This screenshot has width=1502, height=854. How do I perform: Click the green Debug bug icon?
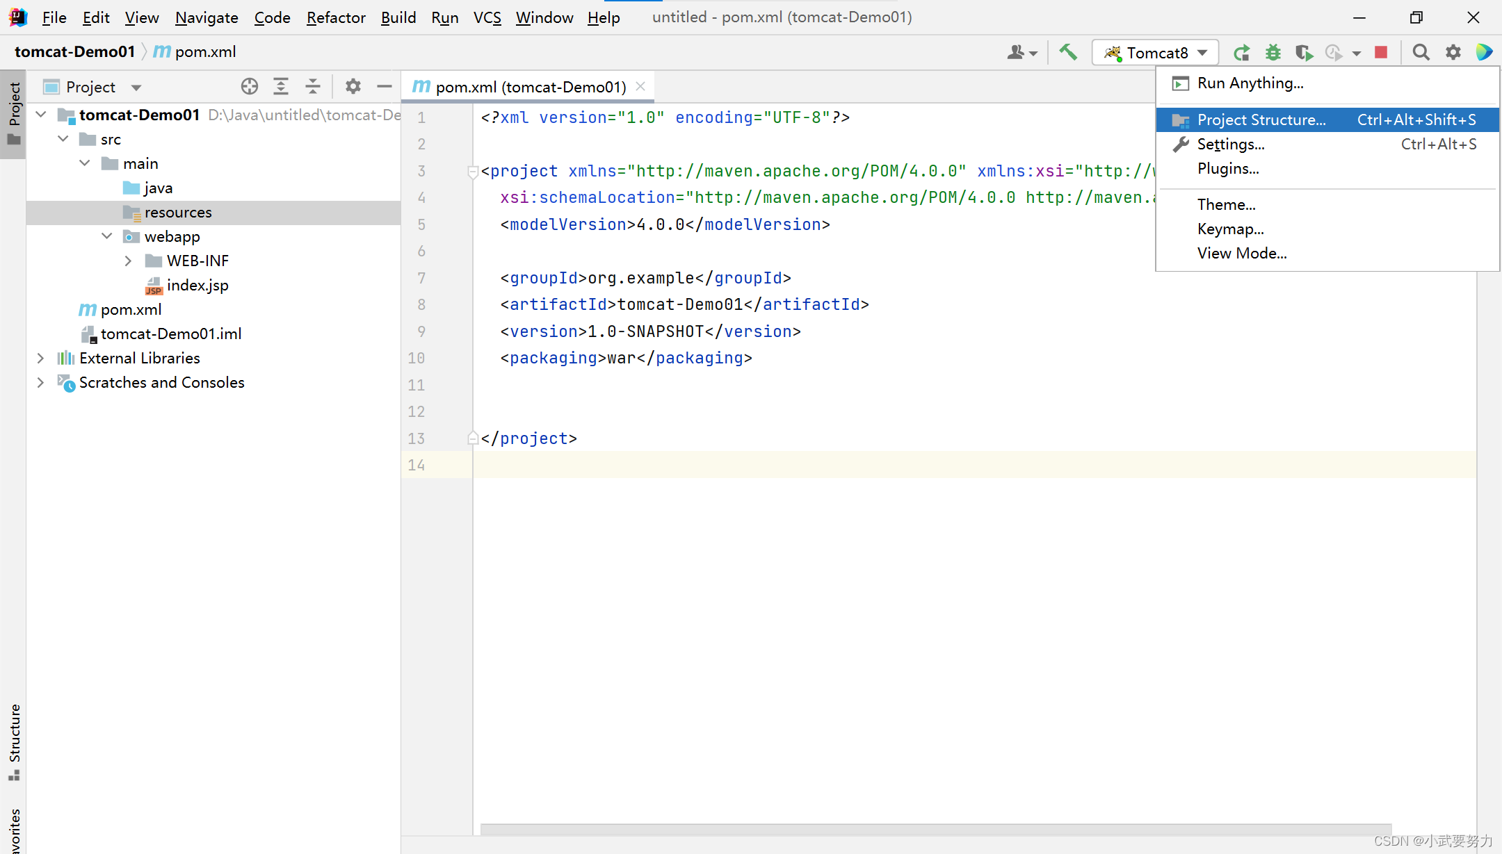[x=1273, y=53]
